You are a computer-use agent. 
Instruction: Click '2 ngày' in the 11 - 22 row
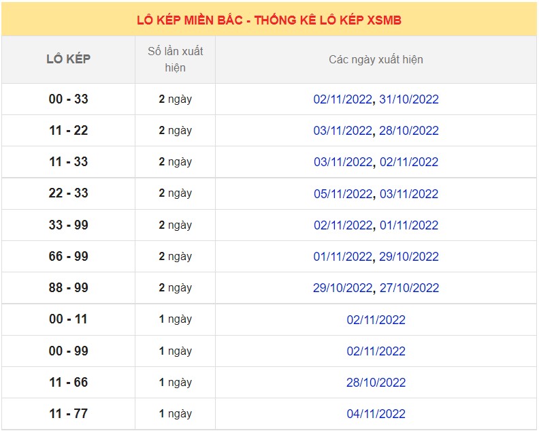coord(176,131)
